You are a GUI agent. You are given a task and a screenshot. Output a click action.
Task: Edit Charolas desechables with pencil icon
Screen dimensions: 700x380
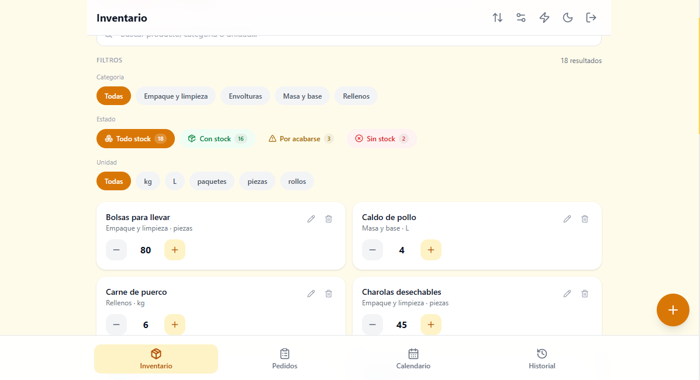click(x=567, y=294)
